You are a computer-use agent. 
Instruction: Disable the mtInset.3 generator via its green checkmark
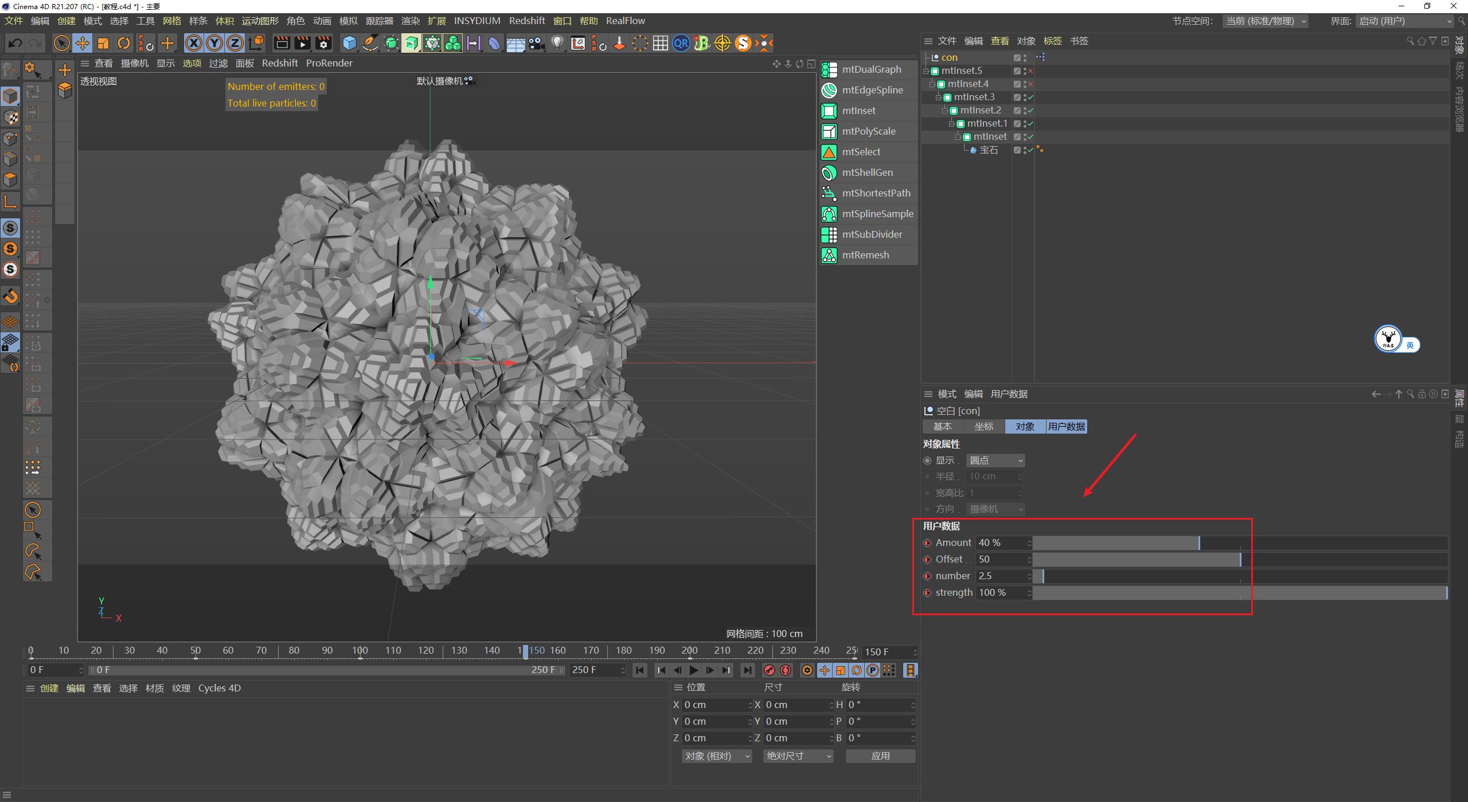(1030, 97)
